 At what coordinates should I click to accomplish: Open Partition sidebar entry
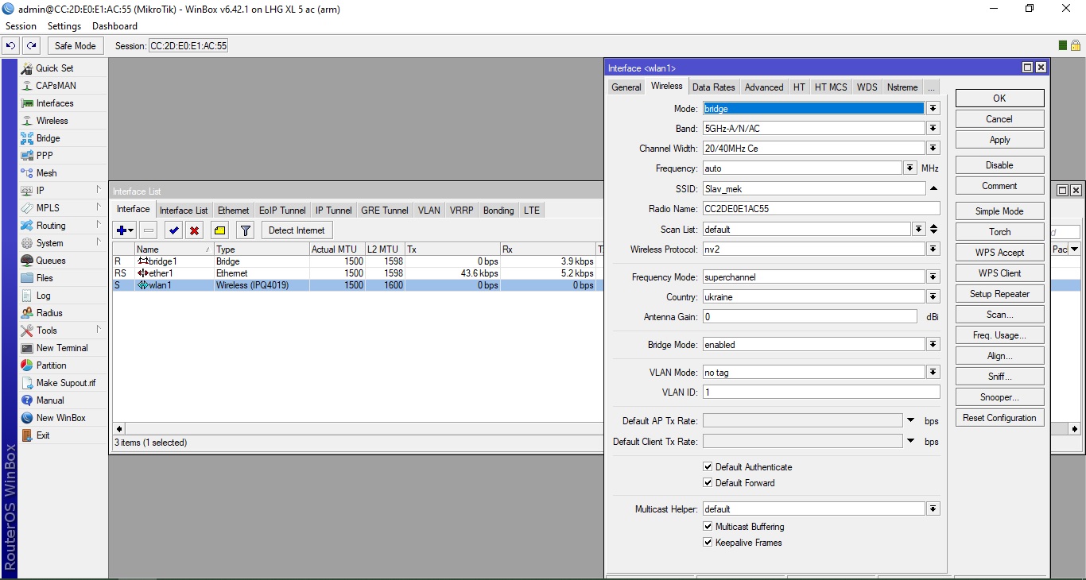click(52, 365)
